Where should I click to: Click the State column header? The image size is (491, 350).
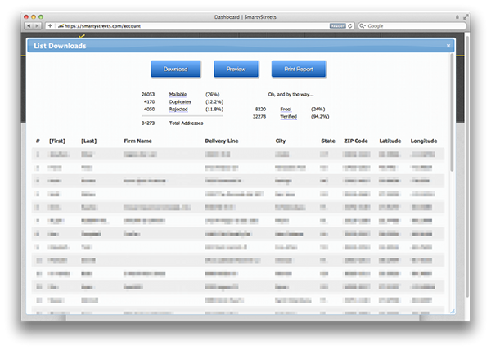pos(328,141)
